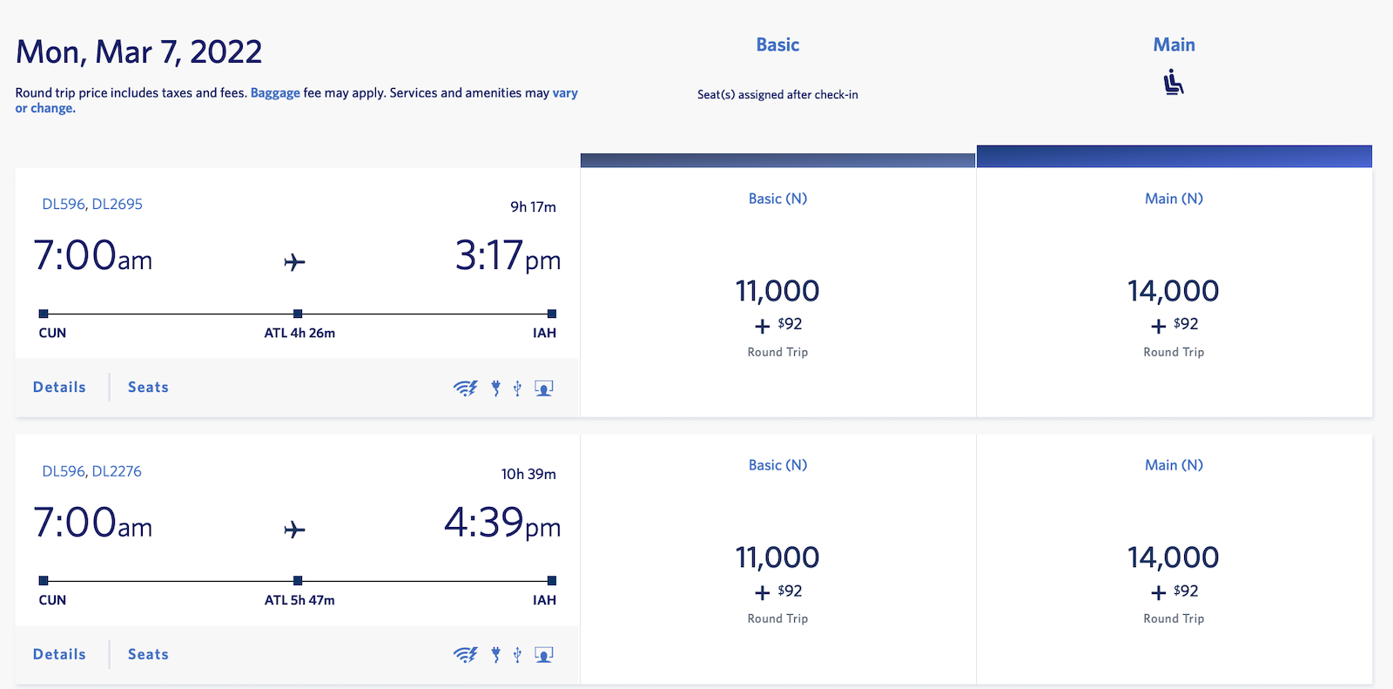1393x689 pixels.
Task: Click the power outlet icon for the 4:39pm arrival
Action: [495, 655]
